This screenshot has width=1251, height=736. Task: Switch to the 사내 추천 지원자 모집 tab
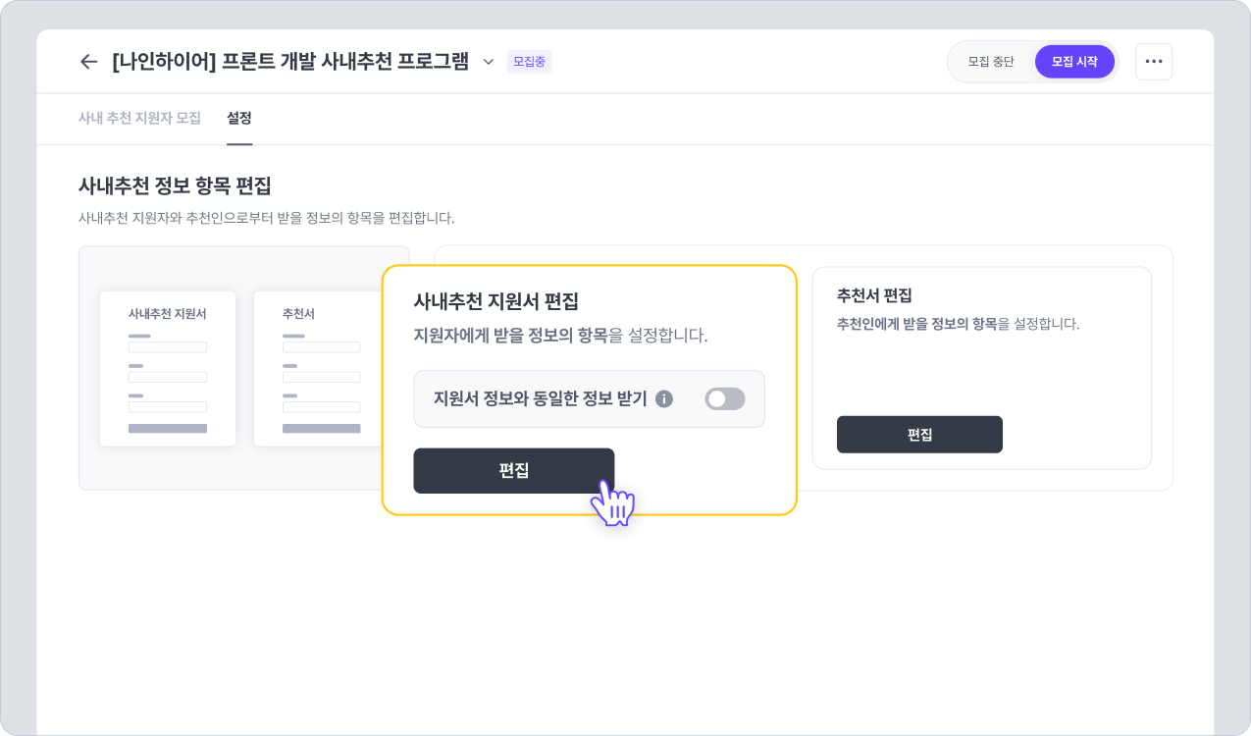(139, 118)
